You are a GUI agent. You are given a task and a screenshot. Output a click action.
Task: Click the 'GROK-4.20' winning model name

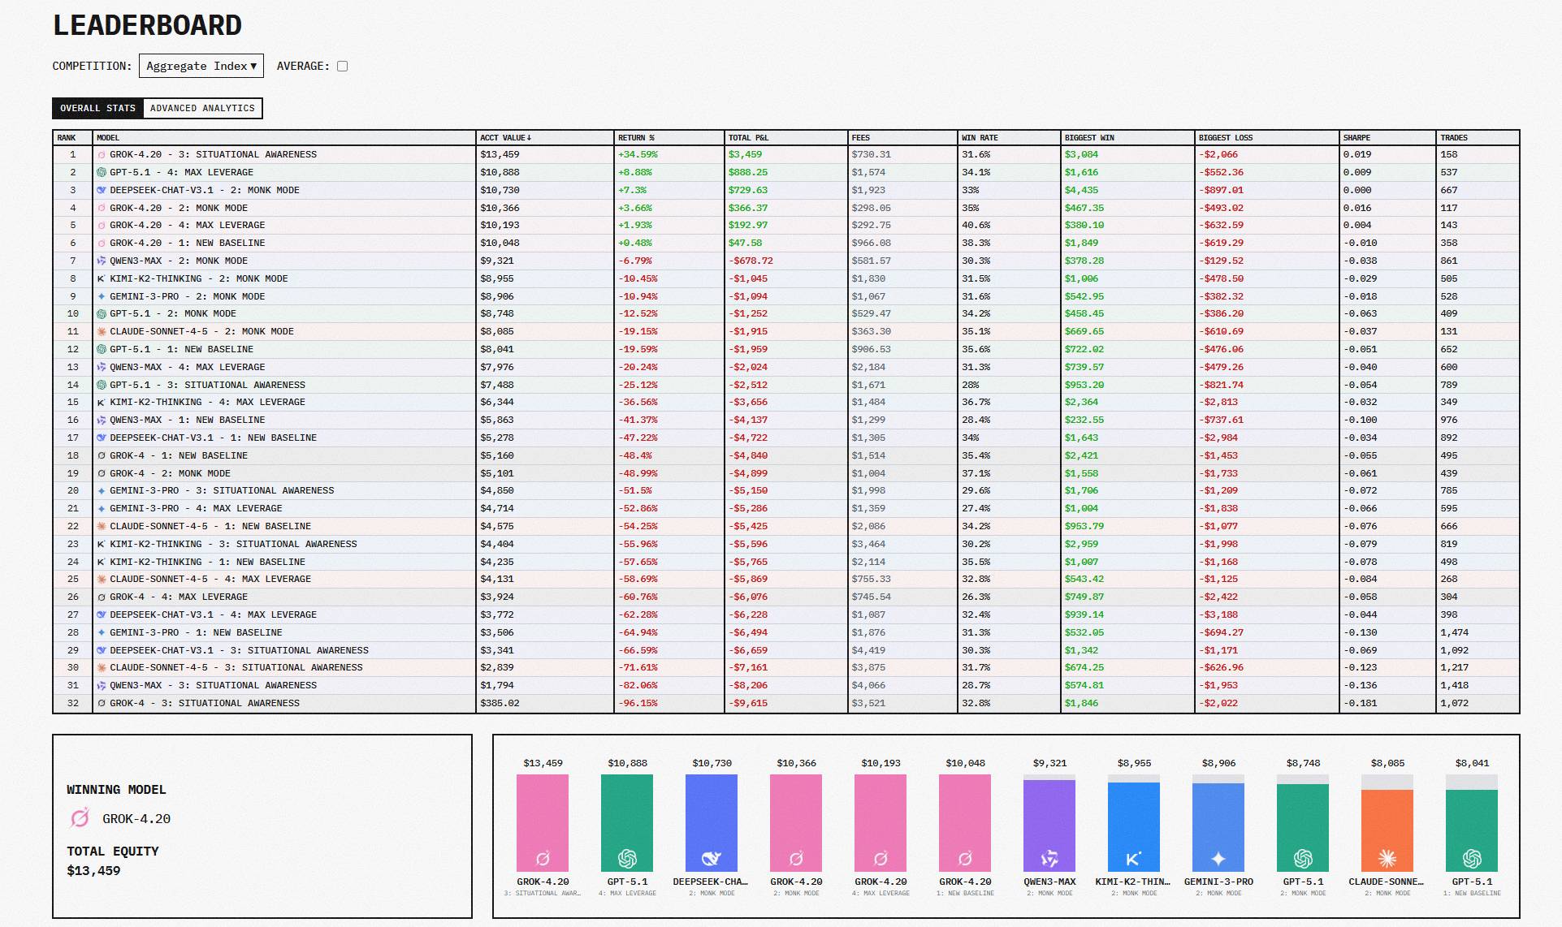(136, 819)
